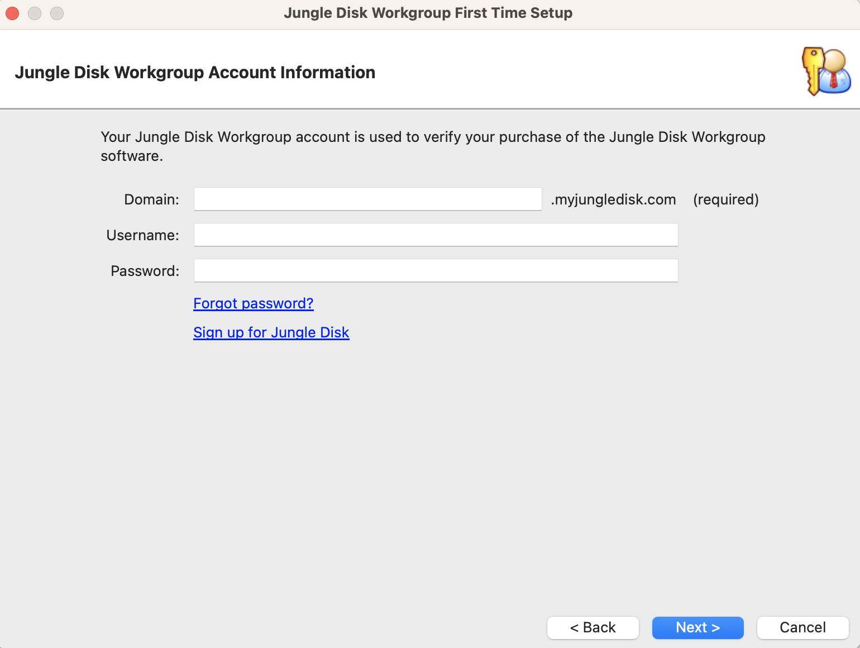Click the account verification description paragraph
The height and width of the screenshot is (648, 860).
(x=433, y=146)
